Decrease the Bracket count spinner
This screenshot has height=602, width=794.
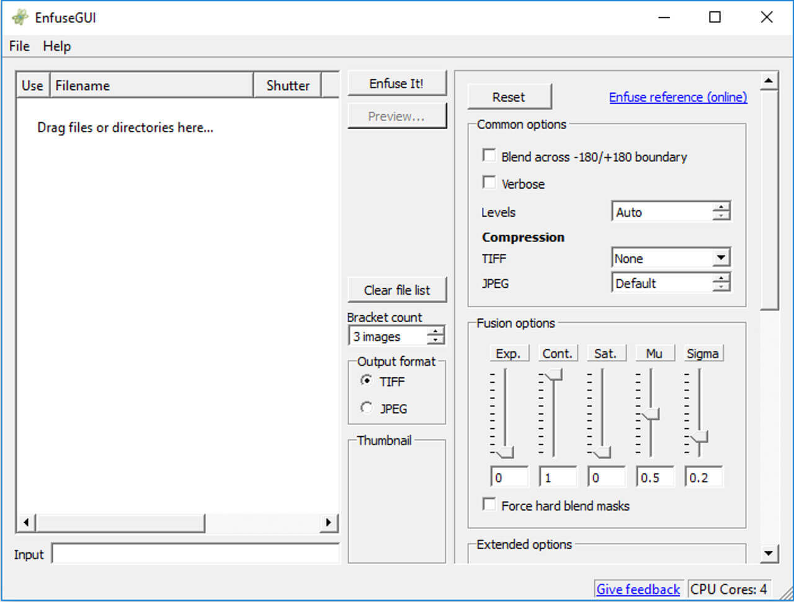tap(436, 341)
